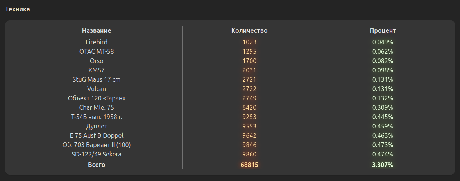Click the Дуплет vehicle name
This screenshot has height=181, width=460.
tap(97, 126)
